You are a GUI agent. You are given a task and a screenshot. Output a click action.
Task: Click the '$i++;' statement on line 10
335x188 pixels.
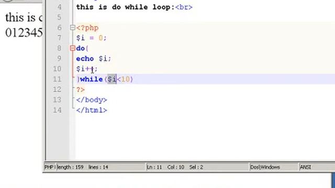coord(87,69)
